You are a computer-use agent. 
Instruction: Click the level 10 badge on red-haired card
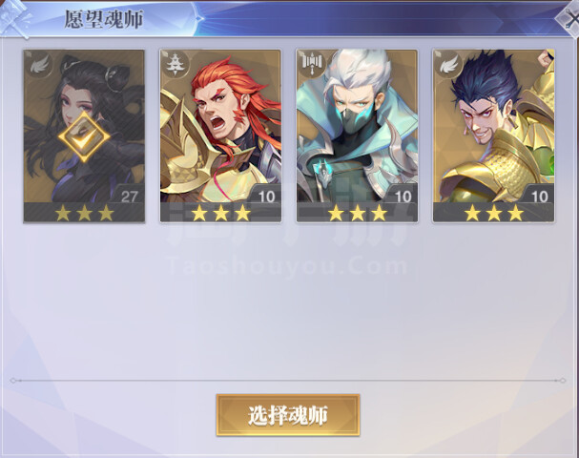click(266, 197)
